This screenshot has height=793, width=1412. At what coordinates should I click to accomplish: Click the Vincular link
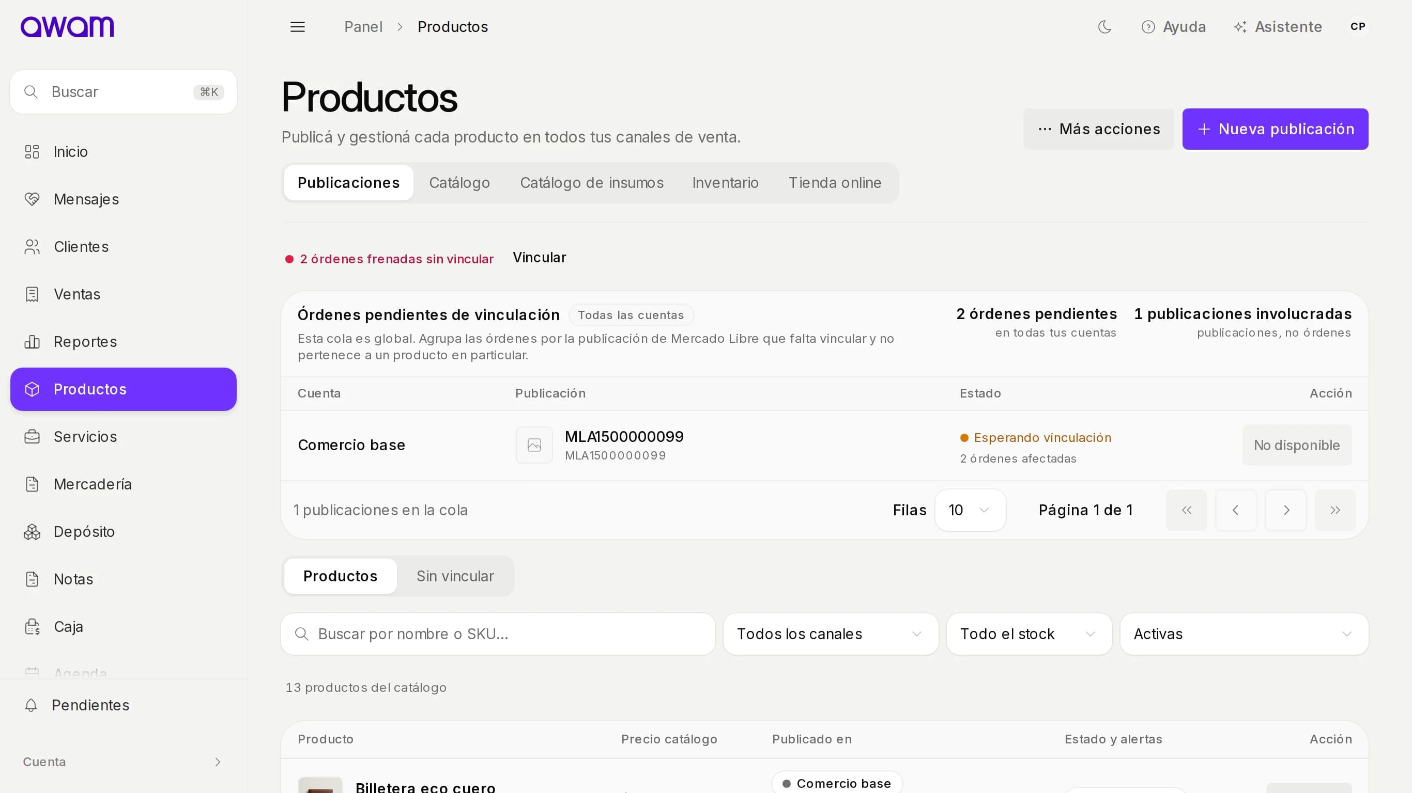540,258
